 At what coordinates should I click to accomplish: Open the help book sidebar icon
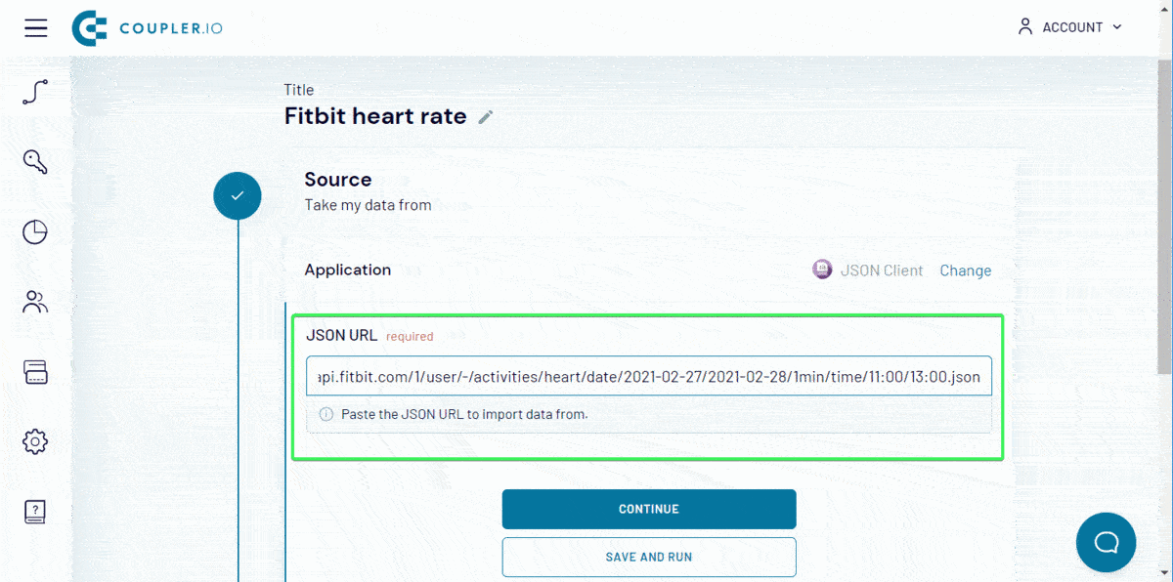(x=35, y=511)
